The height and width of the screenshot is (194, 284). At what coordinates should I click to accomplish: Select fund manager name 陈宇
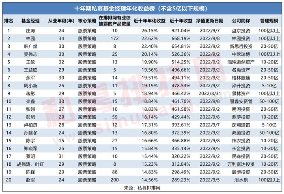pyautogui.click(x=30, y=141)
